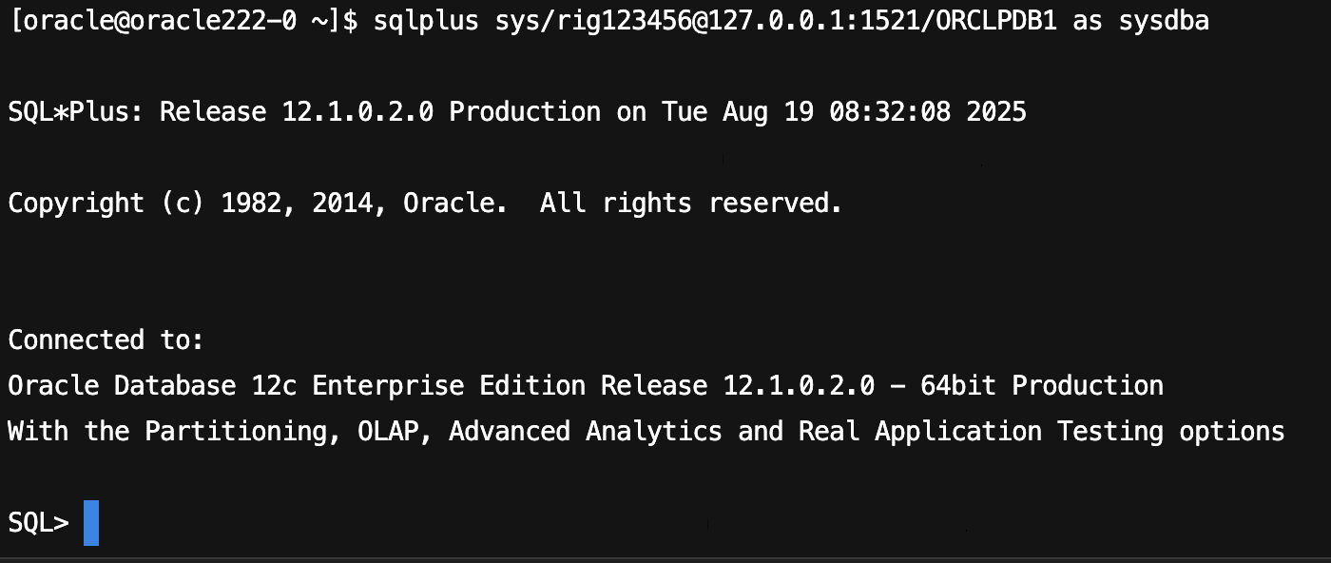Screen dimensions: 1331x563
Task: Click the Real Application Testing options text
Action: (1042, 432)
